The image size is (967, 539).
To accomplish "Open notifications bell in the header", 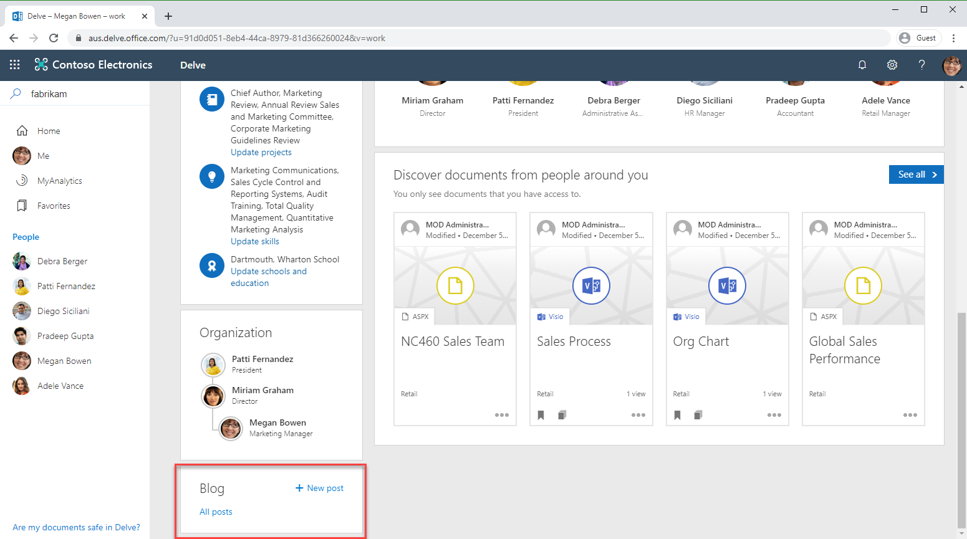I will [x=862, y=65].
